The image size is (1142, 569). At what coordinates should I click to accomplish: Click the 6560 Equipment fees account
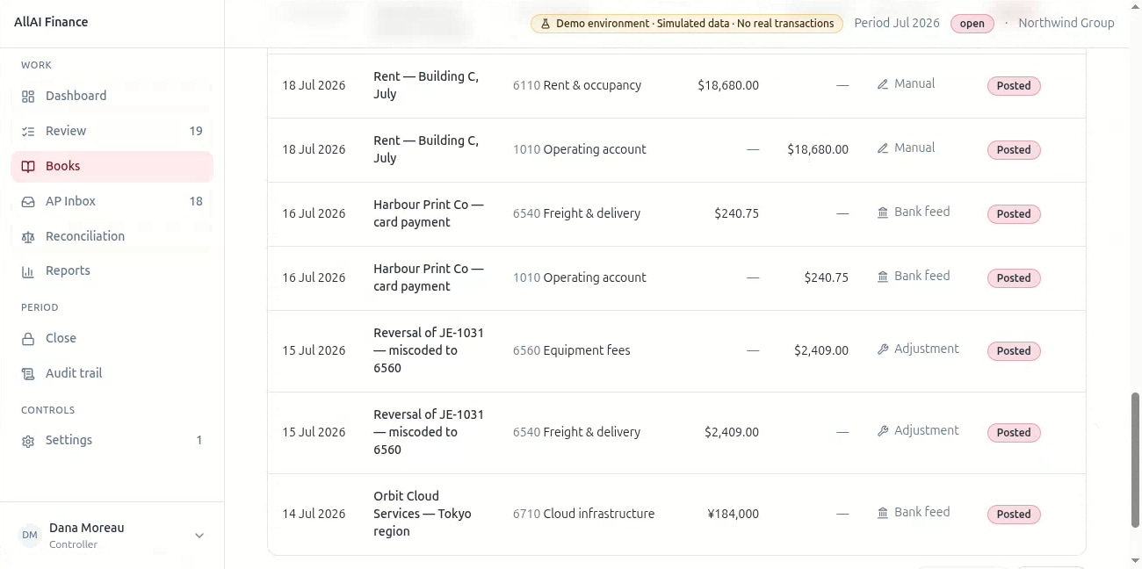572,350
